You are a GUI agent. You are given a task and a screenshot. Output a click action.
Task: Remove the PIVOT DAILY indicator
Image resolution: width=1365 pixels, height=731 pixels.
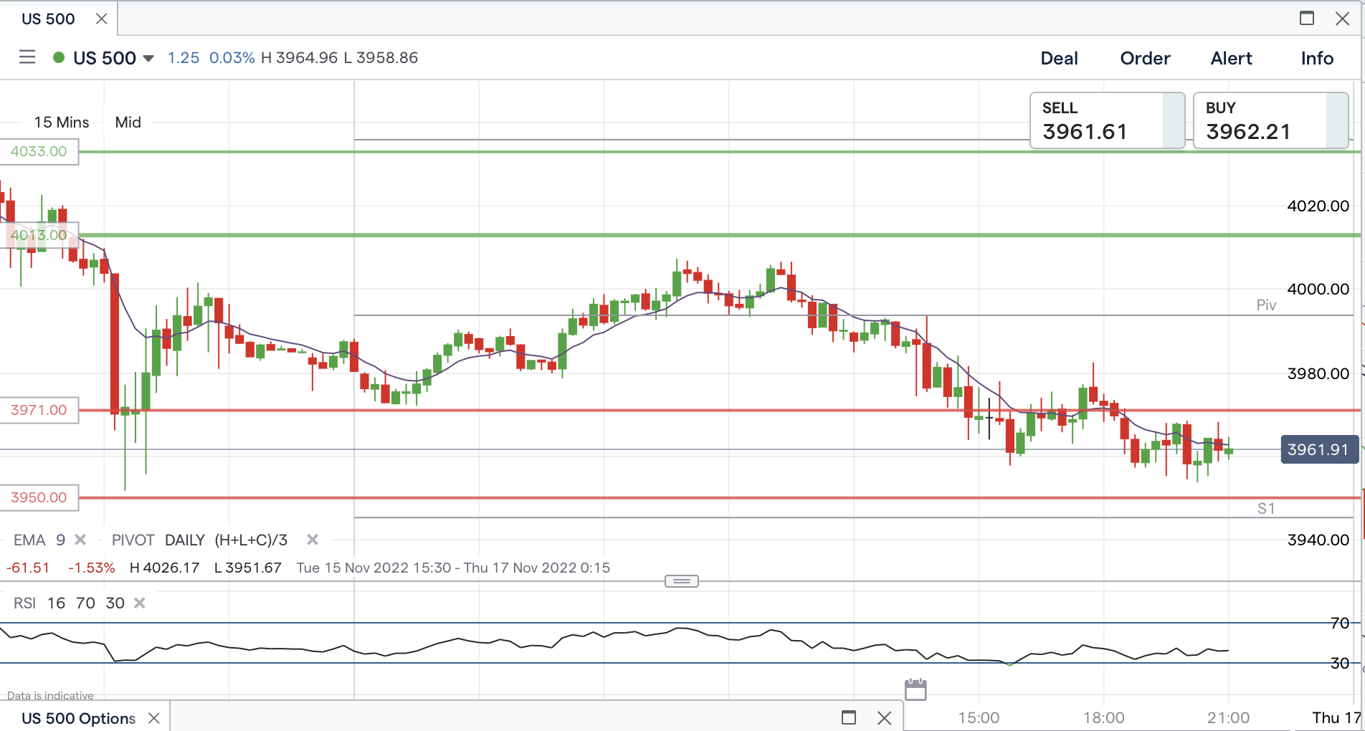coord(313,540)
